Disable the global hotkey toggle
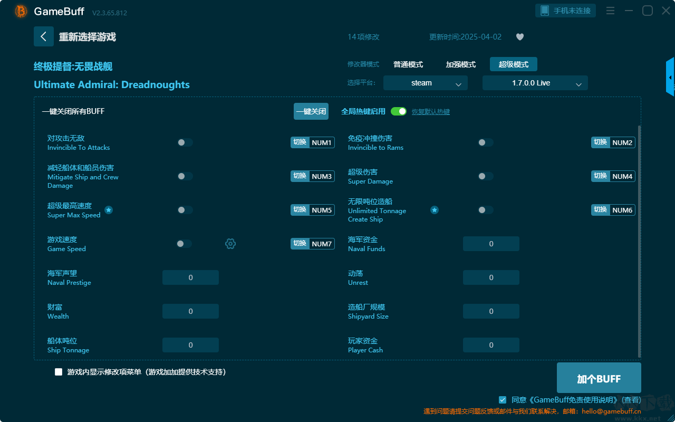This screenshot has width=675, height=422. point(399,111)
